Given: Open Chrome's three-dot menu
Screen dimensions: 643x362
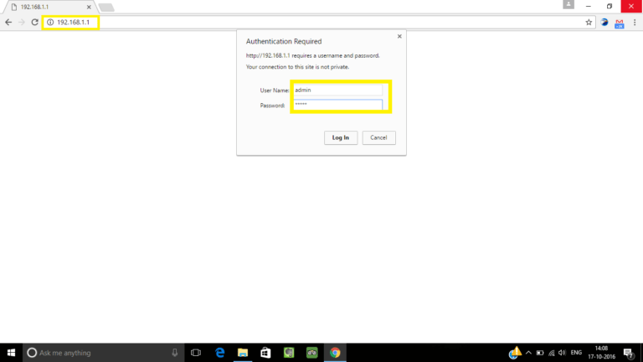Looking at the screenshot, I should (x=635, y=23).
